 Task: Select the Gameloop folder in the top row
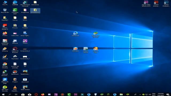point(35,3)
